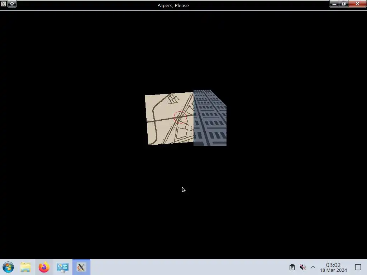Viewport: 367px width, 275px height.
Task: Maximize the Papers, Please window
Action: tap(344, 4)
